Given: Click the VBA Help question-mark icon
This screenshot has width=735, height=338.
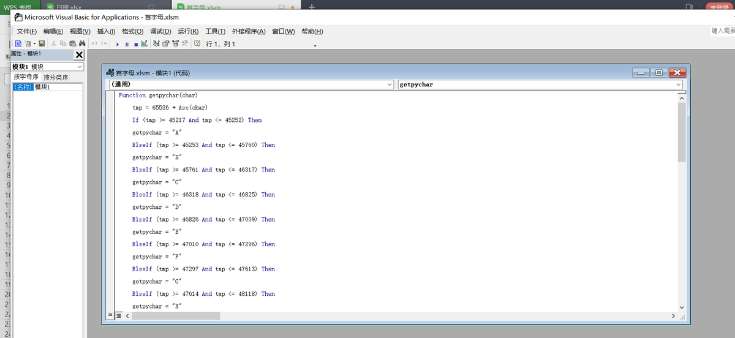Looking at the screenshot, I should (197, 43).
